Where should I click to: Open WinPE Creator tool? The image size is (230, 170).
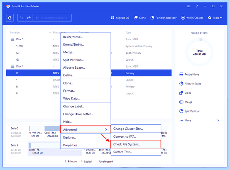[192, 18]
